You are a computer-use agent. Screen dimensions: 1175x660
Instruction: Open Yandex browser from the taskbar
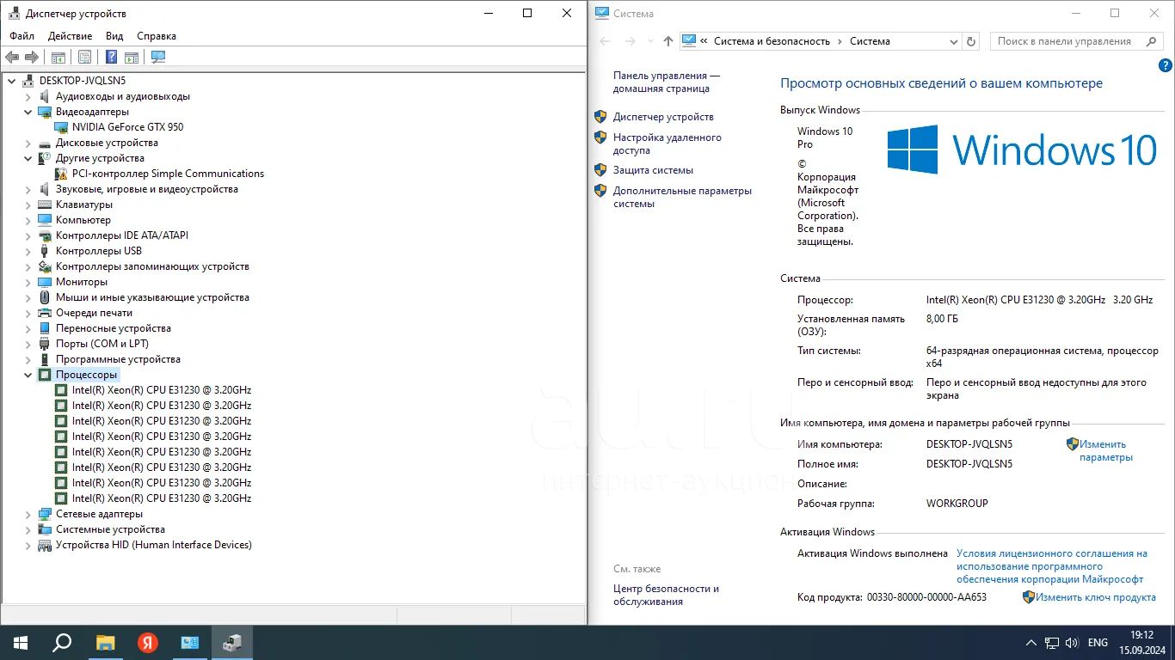[x=148, y=642]
